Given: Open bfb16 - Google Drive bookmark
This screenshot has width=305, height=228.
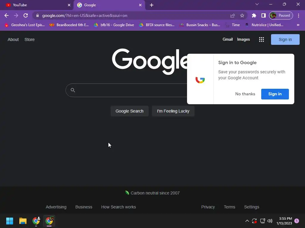Looking at the screenshot, I should point(114,25).
